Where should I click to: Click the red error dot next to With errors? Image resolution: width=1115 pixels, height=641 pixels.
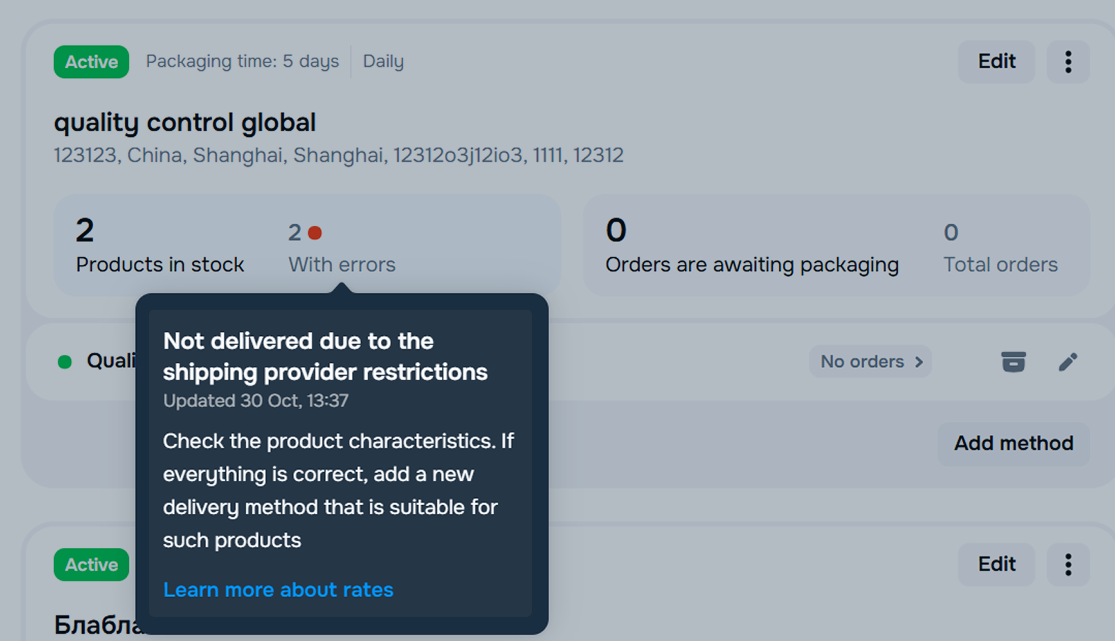[315, 233]
